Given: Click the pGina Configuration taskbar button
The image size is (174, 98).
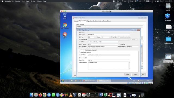Looking at the screenshot, I should point(89,81).
